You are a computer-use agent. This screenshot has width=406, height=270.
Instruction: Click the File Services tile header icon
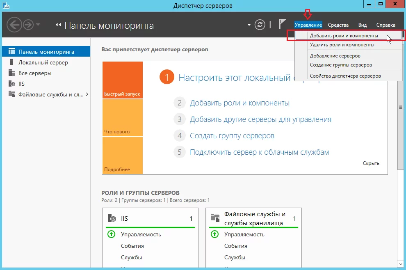(215, 218)
